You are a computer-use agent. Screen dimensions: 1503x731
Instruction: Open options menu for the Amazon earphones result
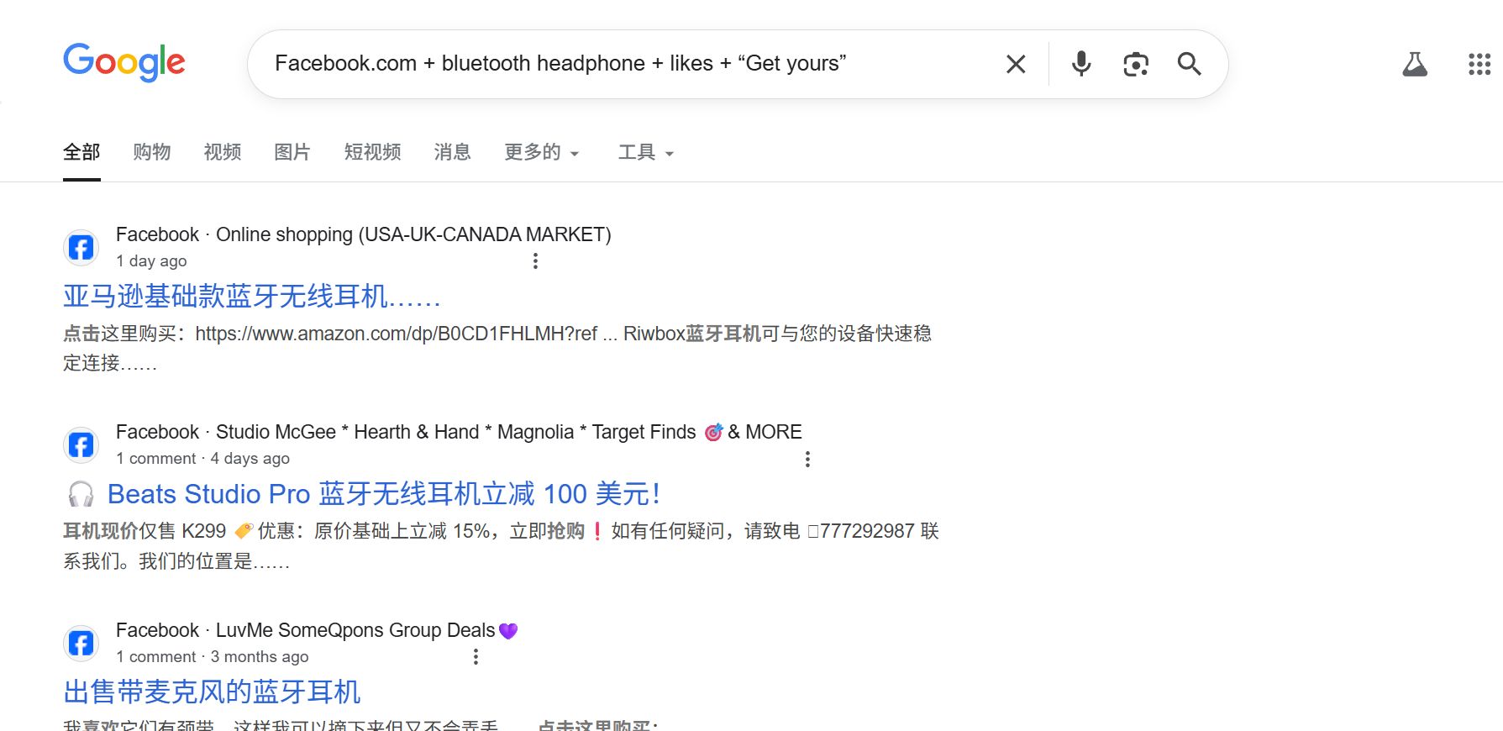coord(535,261)
